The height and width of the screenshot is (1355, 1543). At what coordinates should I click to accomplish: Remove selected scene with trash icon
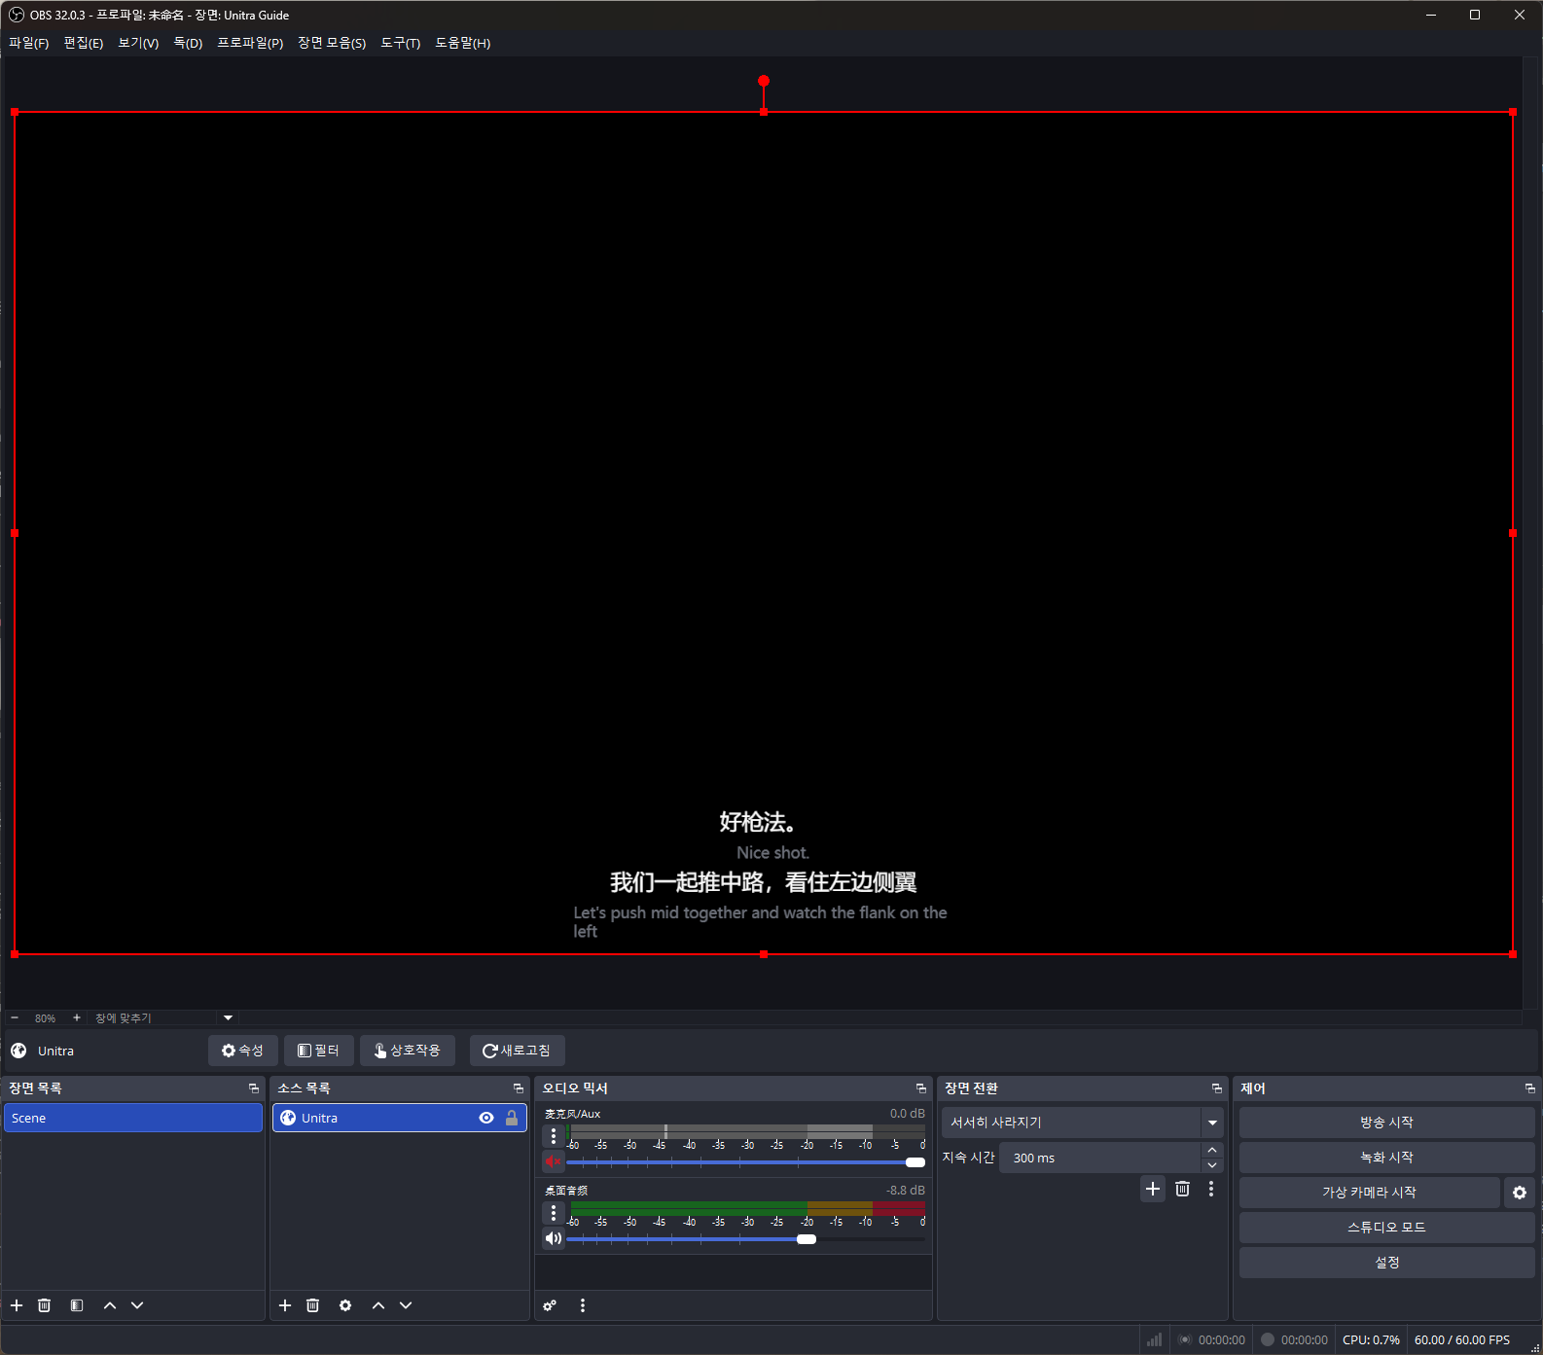click(x=44, y=1305)
